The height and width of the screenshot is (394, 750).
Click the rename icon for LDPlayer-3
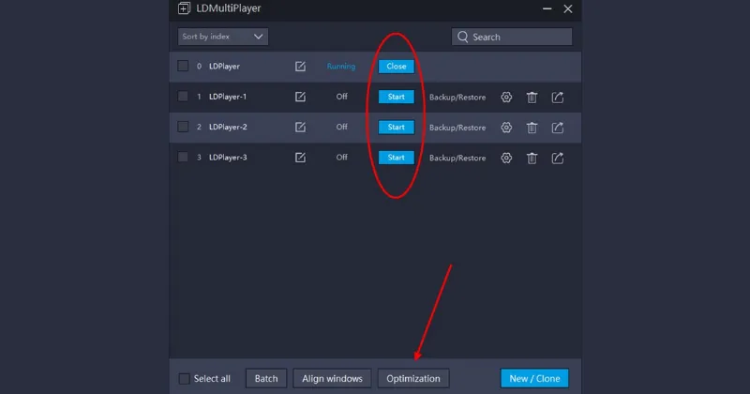point(300,158)
